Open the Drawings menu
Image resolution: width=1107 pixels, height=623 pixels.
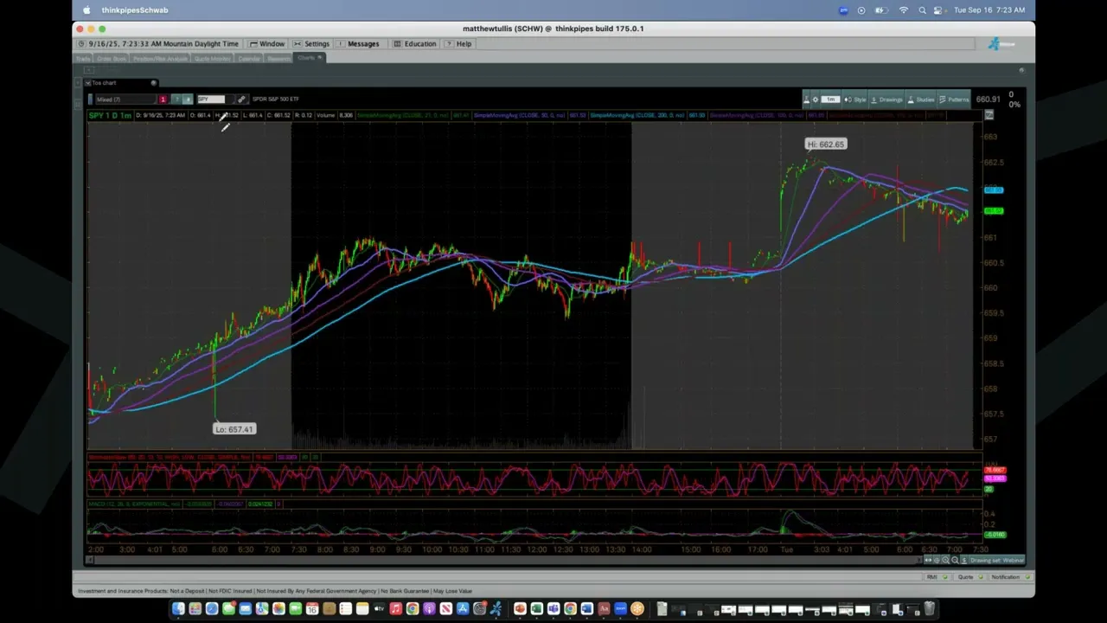pyautogui.click(x=886, y=100)
